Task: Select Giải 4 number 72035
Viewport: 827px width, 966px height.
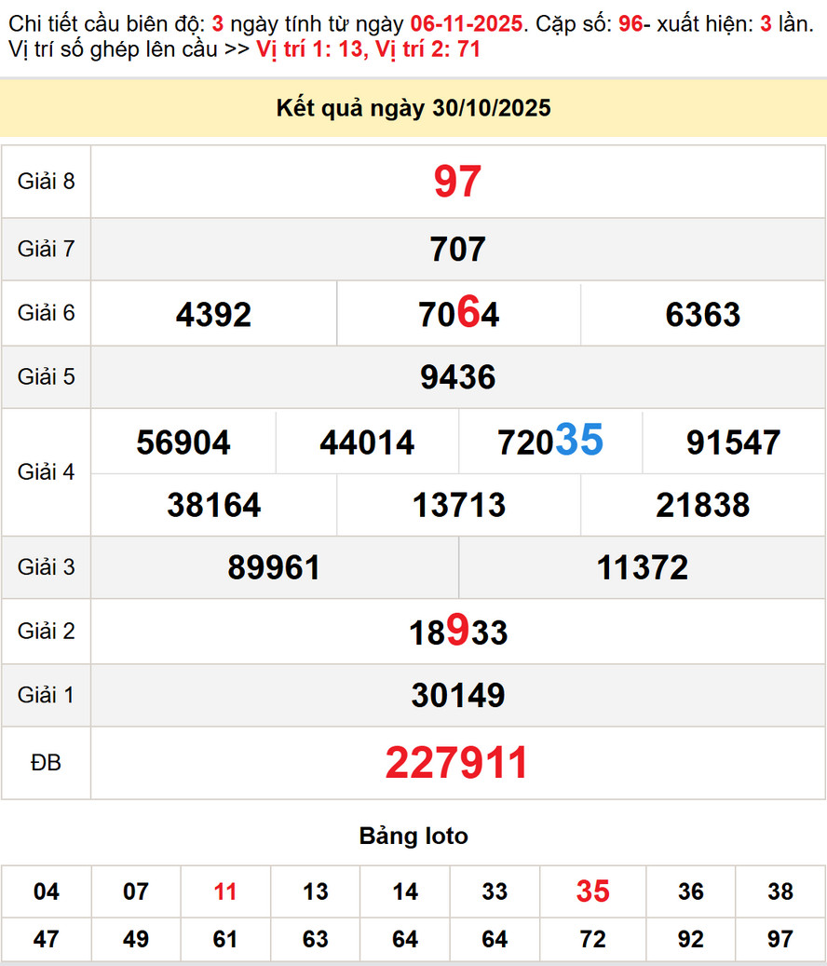Action: 549,442
